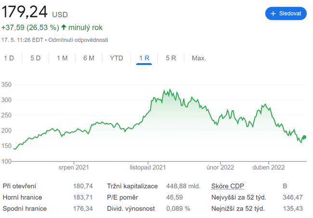
Task: Open the 6 M chart range
Action: 89,58
